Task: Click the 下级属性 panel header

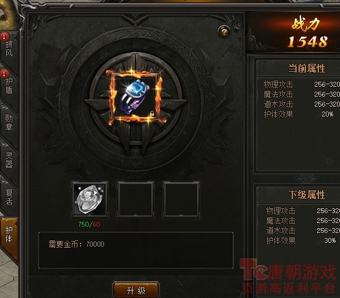Action: (x=307, y=195)
